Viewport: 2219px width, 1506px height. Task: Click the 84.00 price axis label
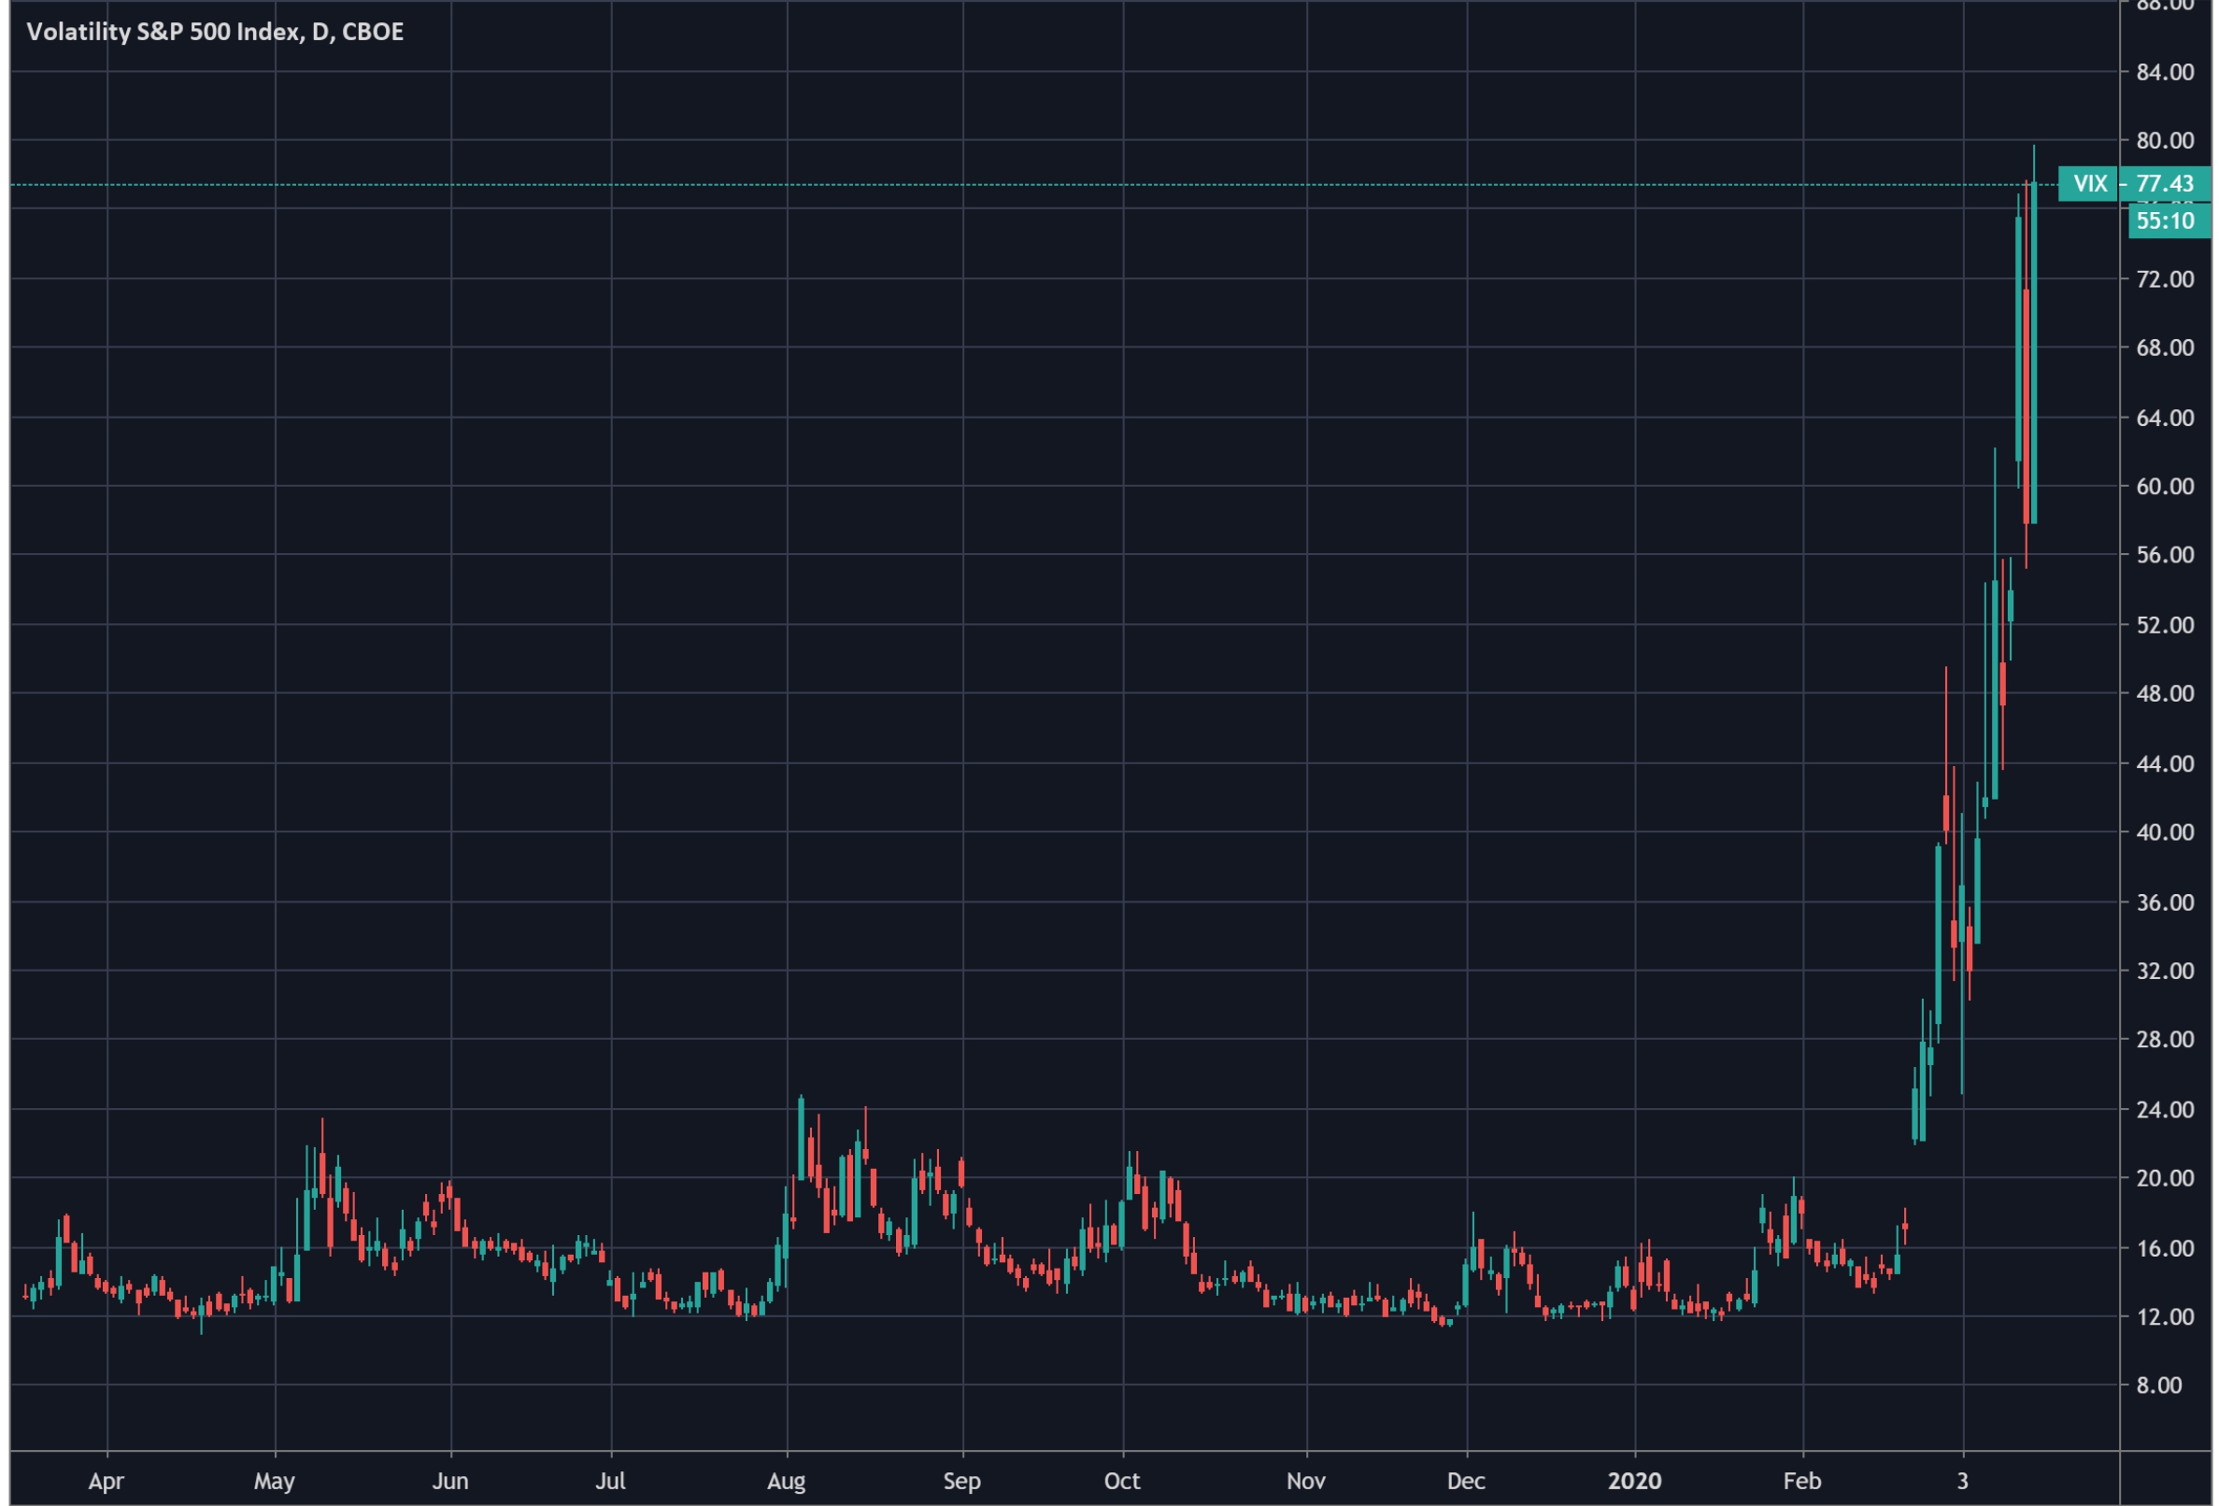tap(2165, 72)
